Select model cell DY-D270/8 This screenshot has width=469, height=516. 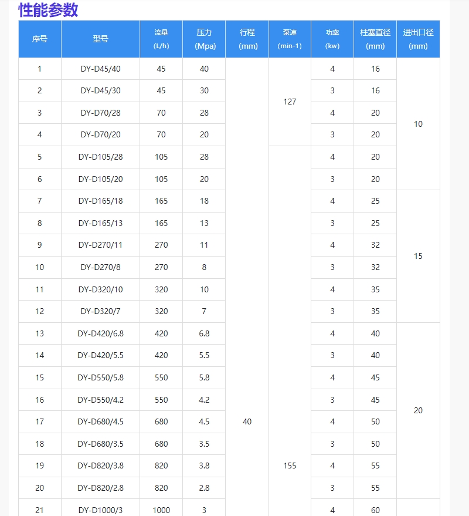point(101,267)
